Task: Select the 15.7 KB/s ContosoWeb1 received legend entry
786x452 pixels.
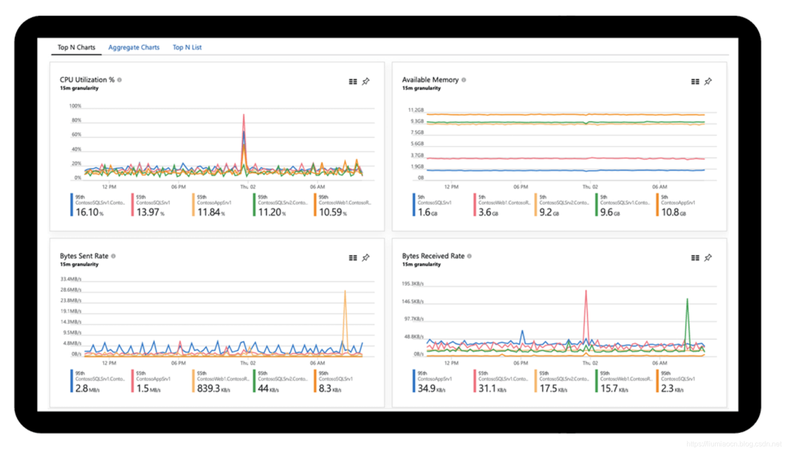Action: [624, 382]
